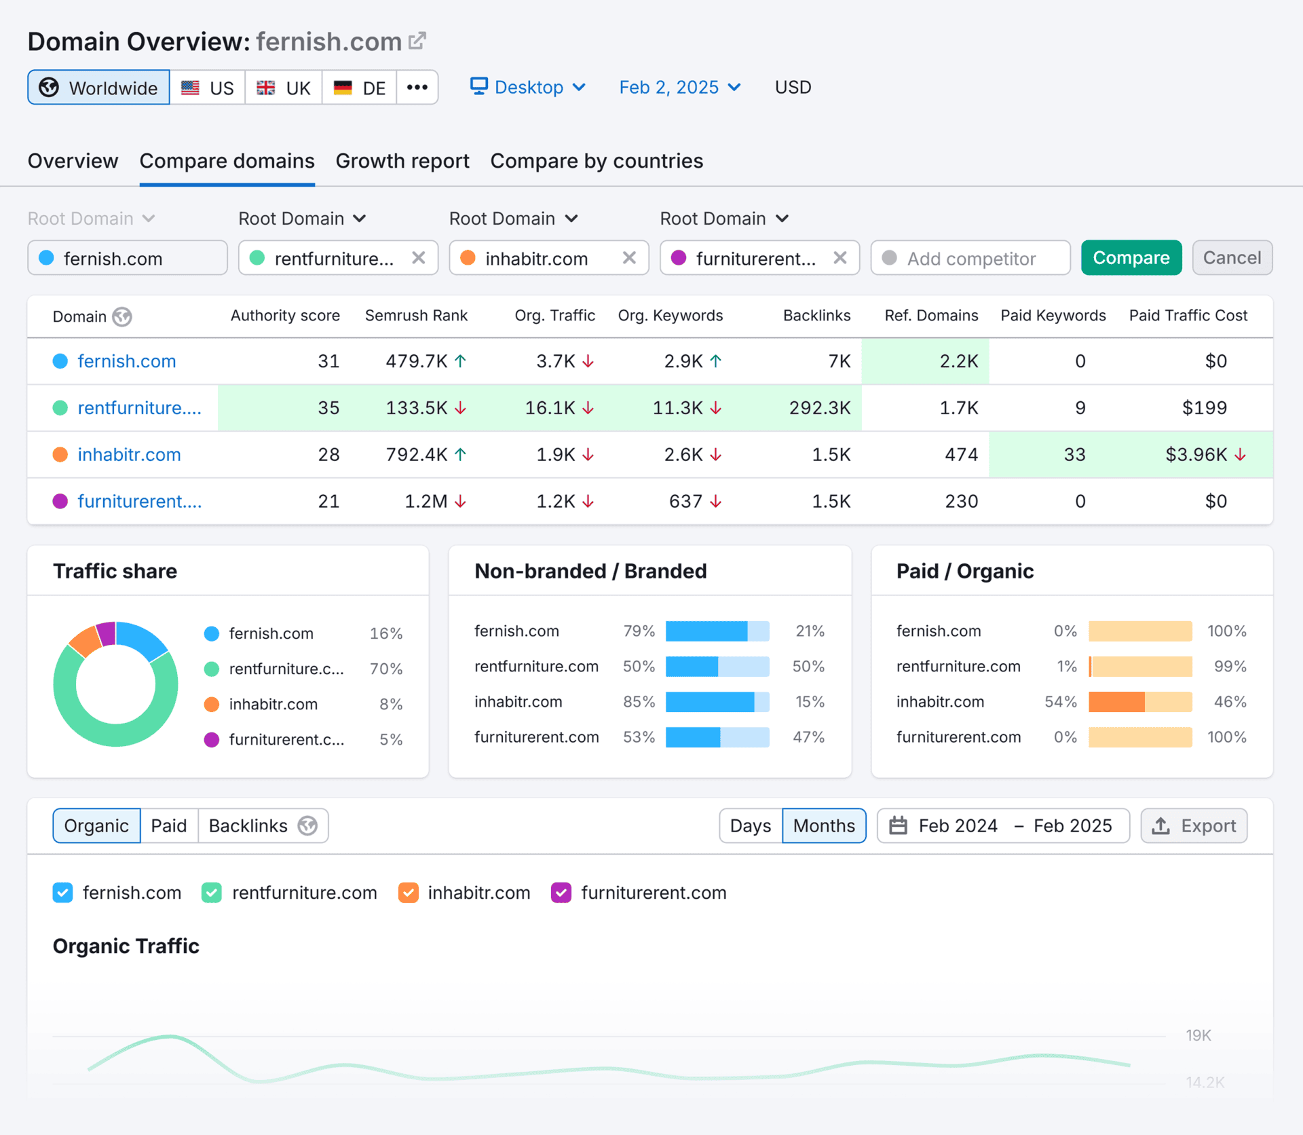Open rentfurniture link in table
Image resolution: width=1303 pixels, height=1135 pixels.
139,408
